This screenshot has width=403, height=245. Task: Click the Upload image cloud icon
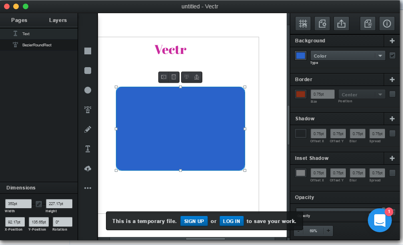click(x=88, y=169)
